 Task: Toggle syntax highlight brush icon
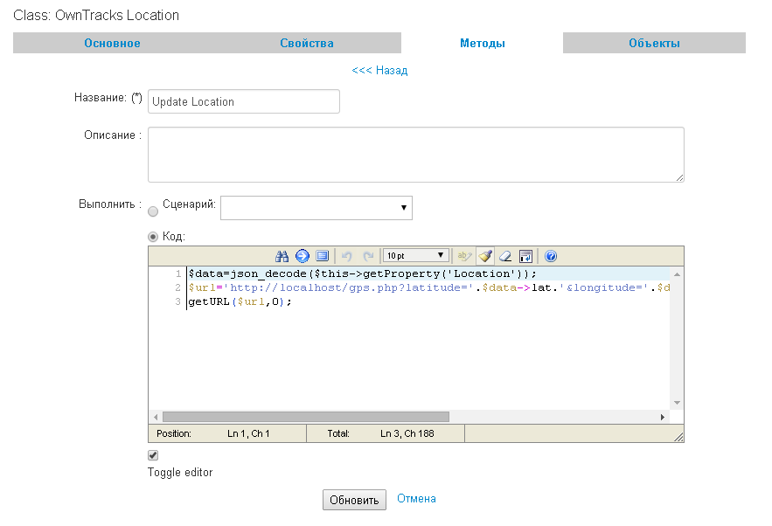coord(485,256)
